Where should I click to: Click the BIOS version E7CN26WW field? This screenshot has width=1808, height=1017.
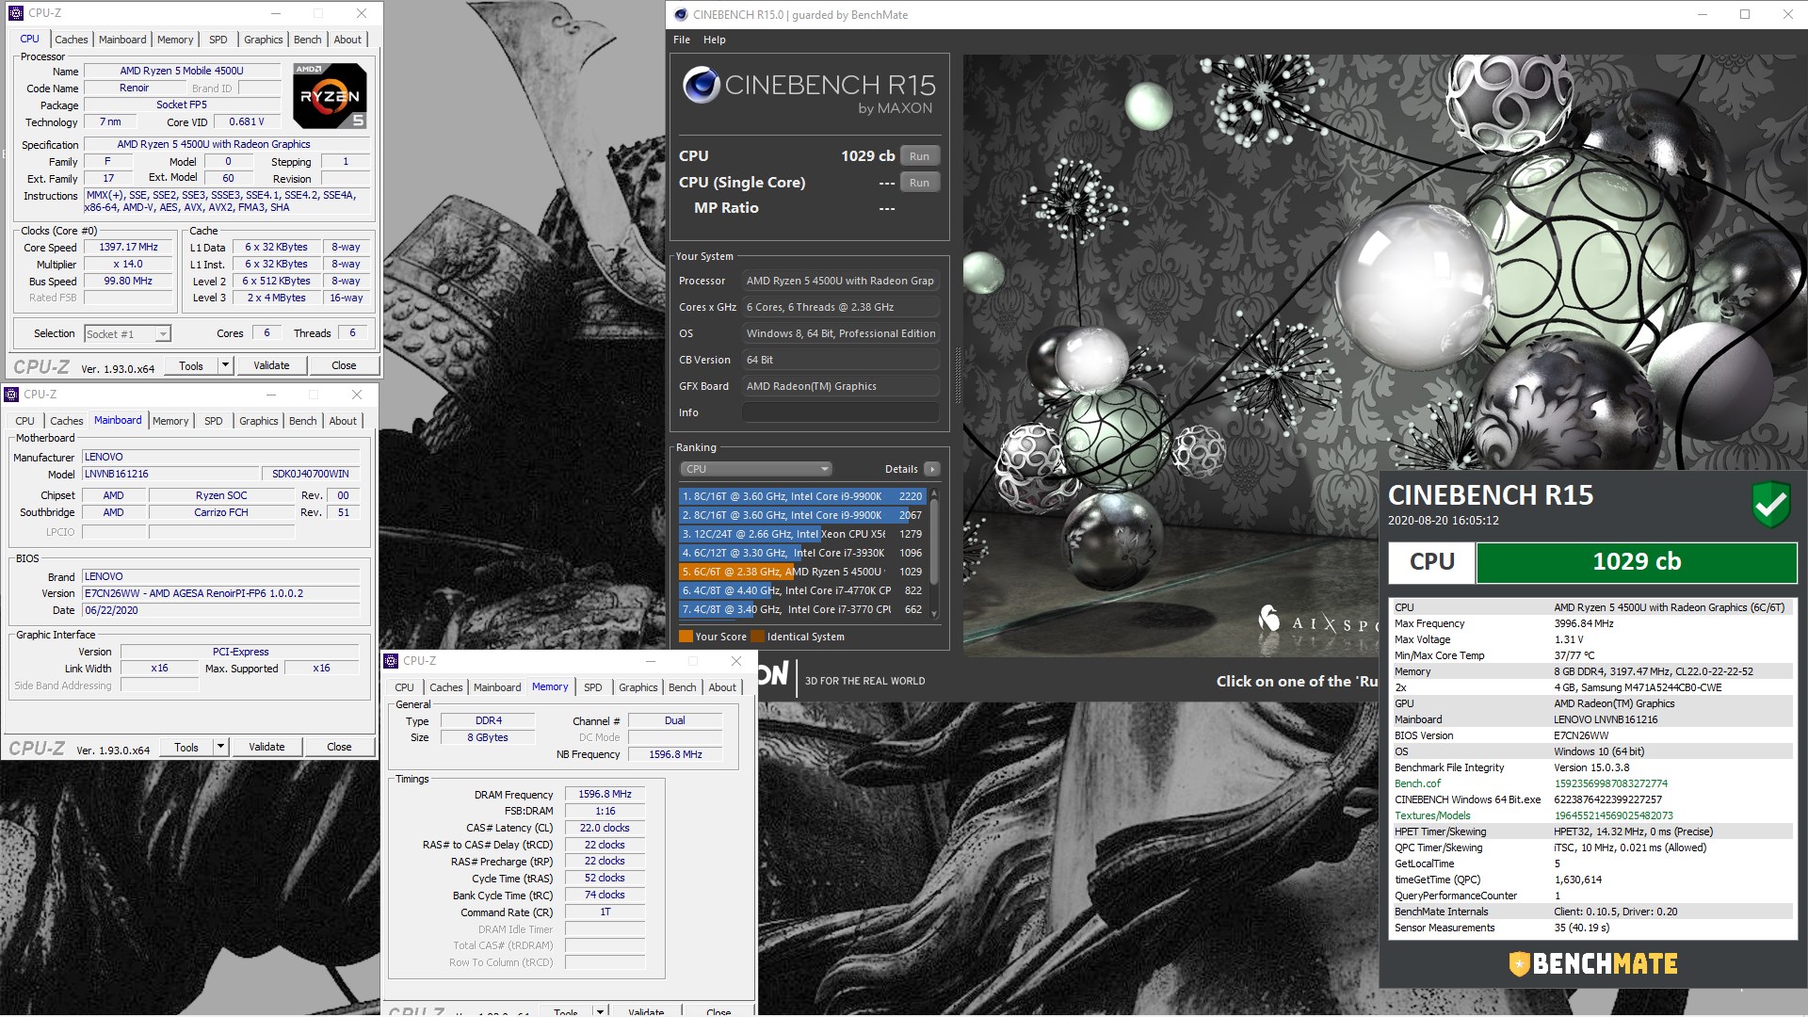pyautogui.click(x=221, y=593)
